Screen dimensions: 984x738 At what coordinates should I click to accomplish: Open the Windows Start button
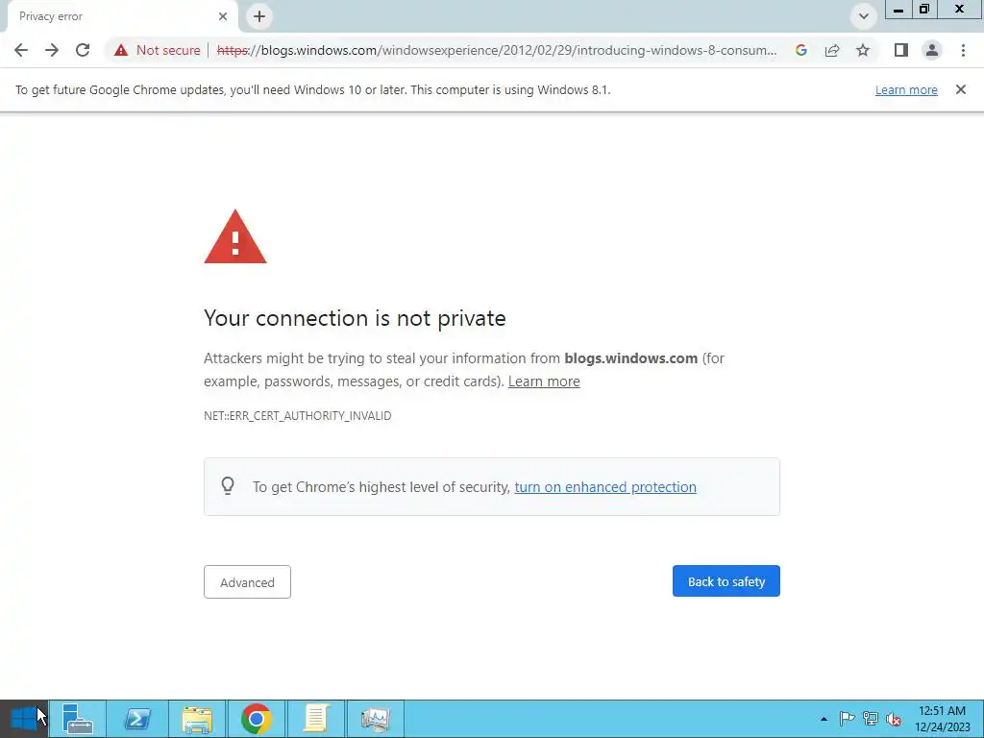24,719
